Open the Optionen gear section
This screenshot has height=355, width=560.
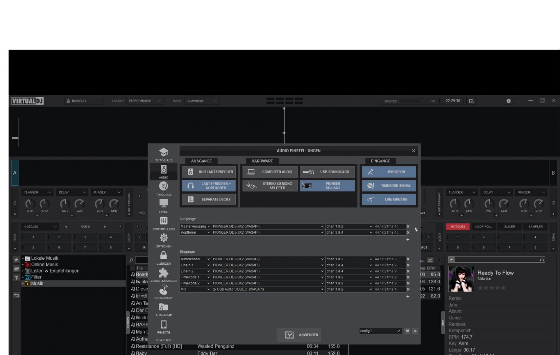coord(164,241)
